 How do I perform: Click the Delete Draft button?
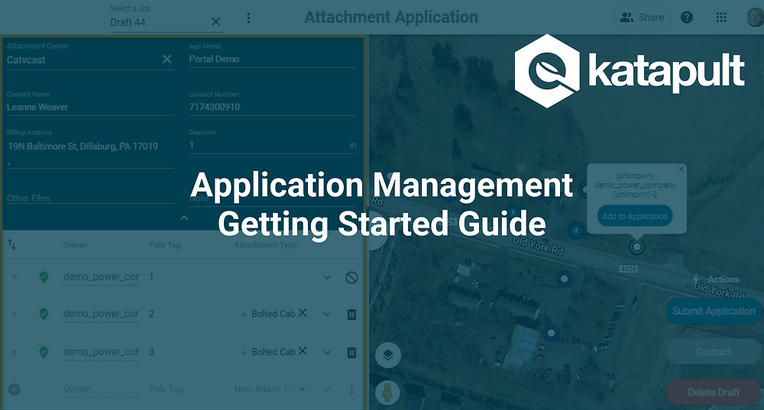click(714, 392)
